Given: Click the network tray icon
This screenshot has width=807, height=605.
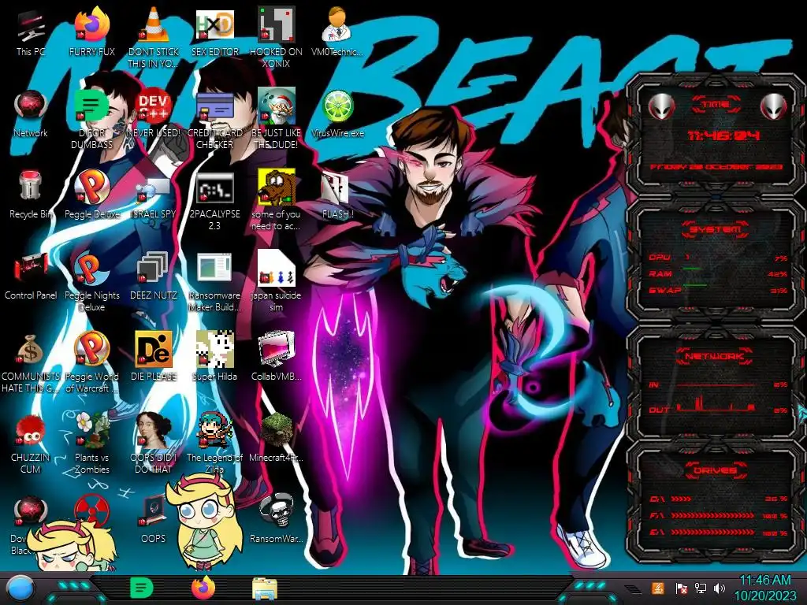Looking at the screenshot, I should [x=701, y=588].
